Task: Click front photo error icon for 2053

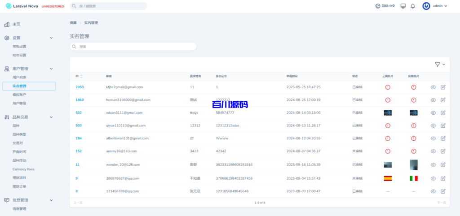Action: tap(388, 87)
